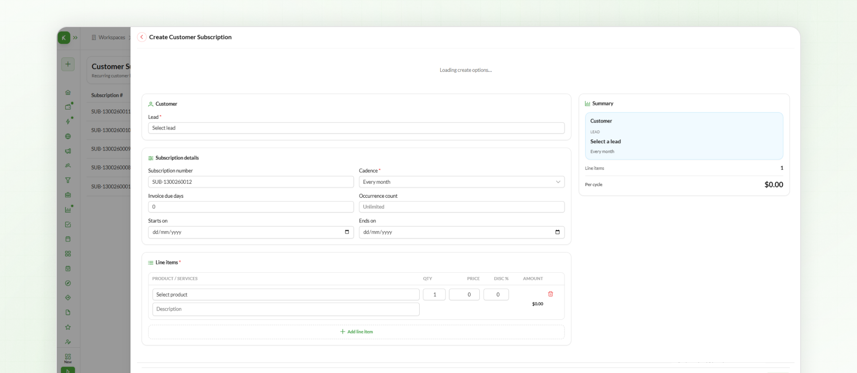857x373 pixels.
Task: Open the New apps grid in the sidebar
Action: pos(68,358)
